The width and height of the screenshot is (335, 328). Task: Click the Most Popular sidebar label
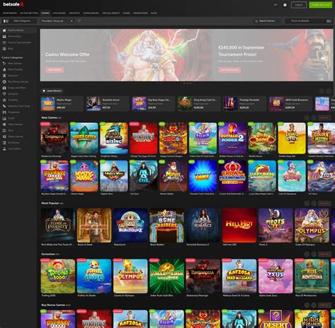15,69
